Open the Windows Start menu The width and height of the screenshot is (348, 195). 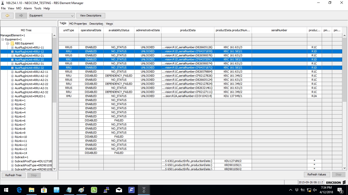pyautogui.click(x=6, y=190)
